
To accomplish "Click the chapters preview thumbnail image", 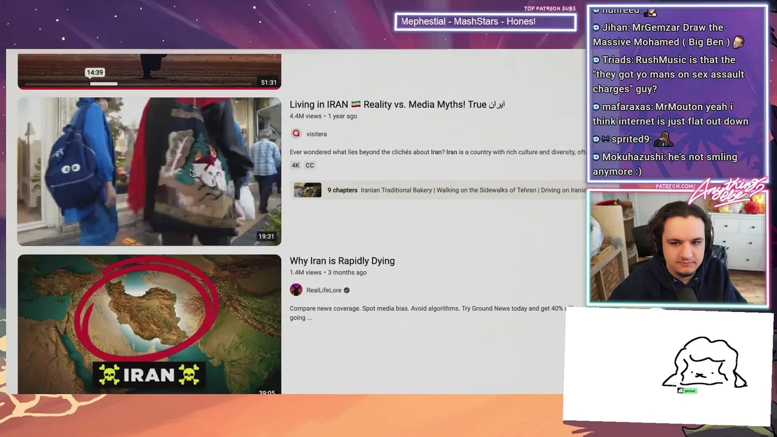I will point(308,190).
